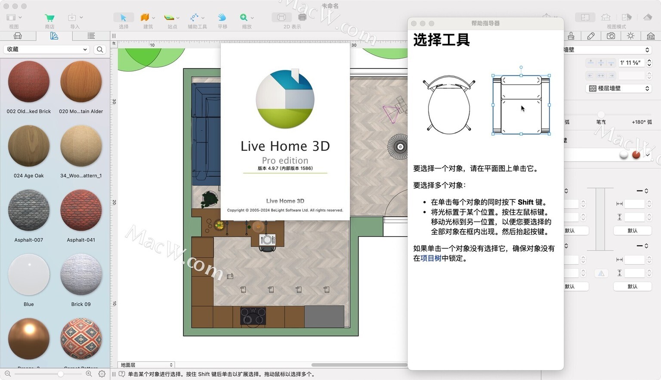Expand the 辅助工具 dropdown arrow

tap(203, 18)
